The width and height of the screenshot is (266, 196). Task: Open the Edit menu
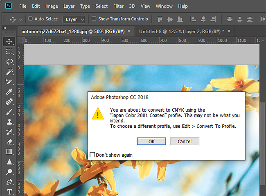tap(36, 6)
